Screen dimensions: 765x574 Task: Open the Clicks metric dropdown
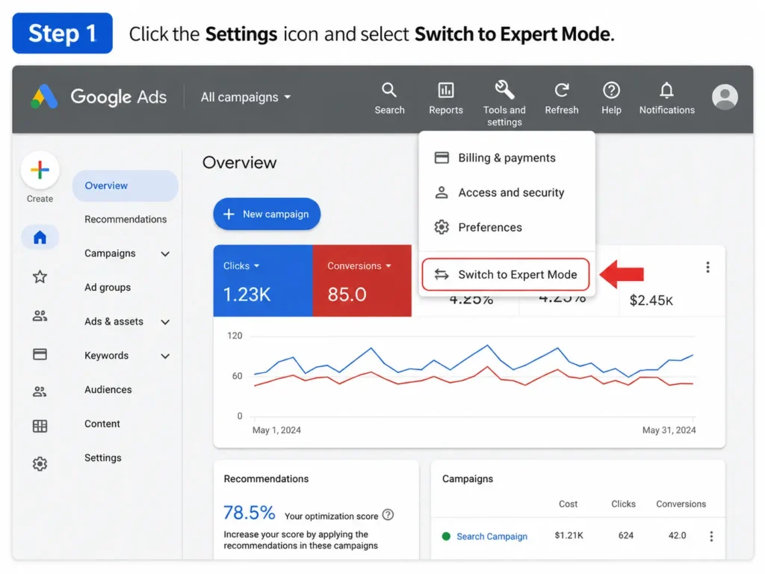pyautogui.click(x=241, y=265)
